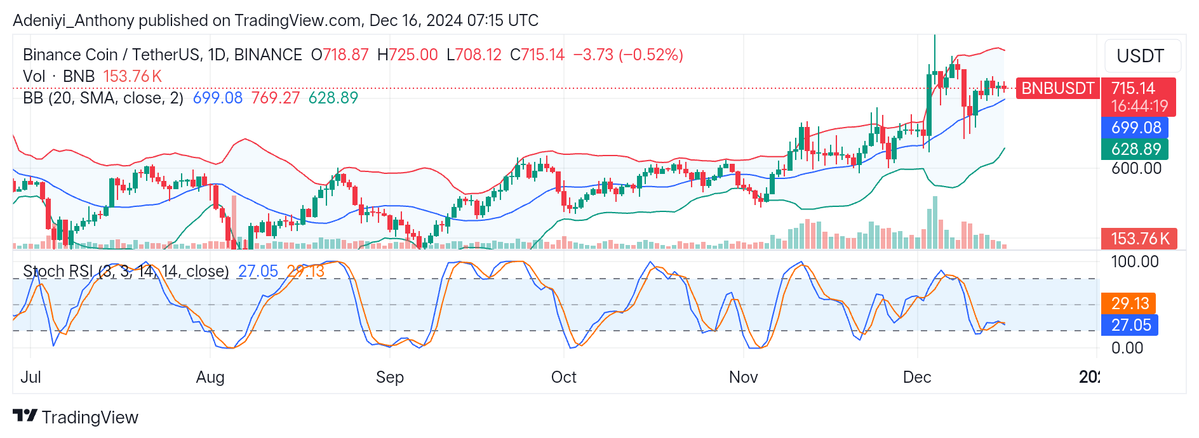
Task: Click the BB (20, SMA, close, 2) legend
Action: (103, 98)
